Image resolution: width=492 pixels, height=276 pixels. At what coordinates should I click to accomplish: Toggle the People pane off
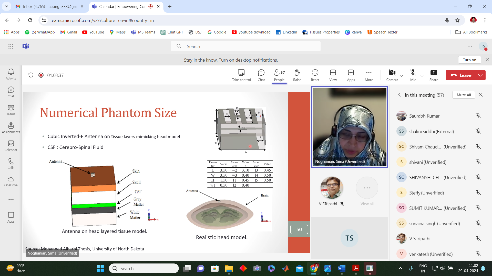[279, 75]
